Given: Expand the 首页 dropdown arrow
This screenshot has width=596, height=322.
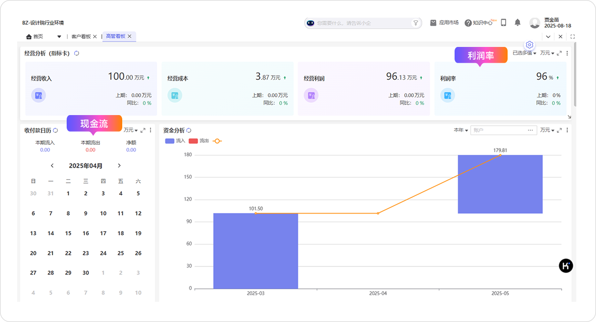Looking at the screenshot, I should pos(59,36).
